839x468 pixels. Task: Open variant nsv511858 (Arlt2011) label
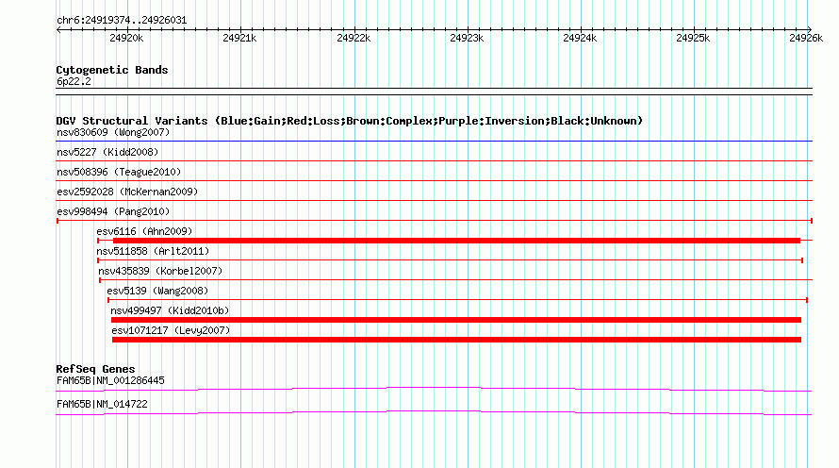(153, 251)
